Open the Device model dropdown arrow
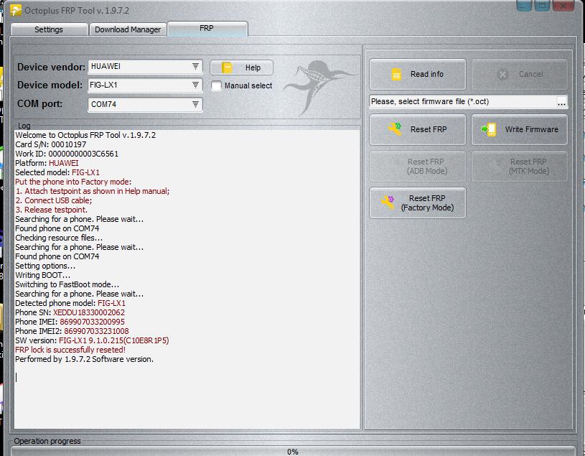This screenshot has width=585, height=456. point(195,85)
